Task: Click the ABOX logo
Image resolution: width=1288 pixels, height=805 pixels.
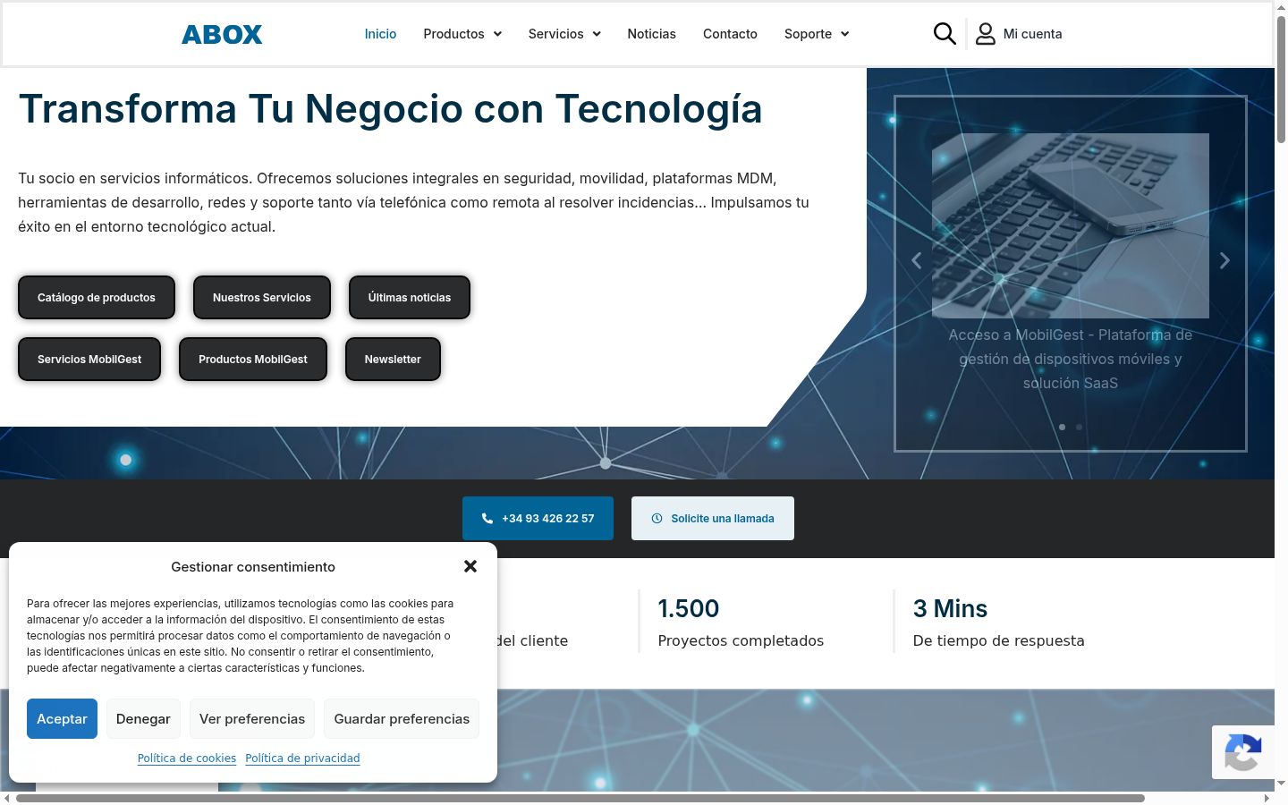Action: pos(222,34)
